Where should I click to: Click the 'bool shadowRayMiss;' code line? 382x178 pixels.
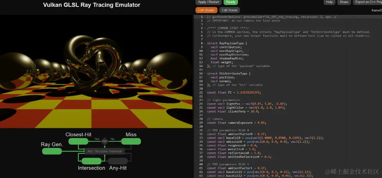click(227, 59)
